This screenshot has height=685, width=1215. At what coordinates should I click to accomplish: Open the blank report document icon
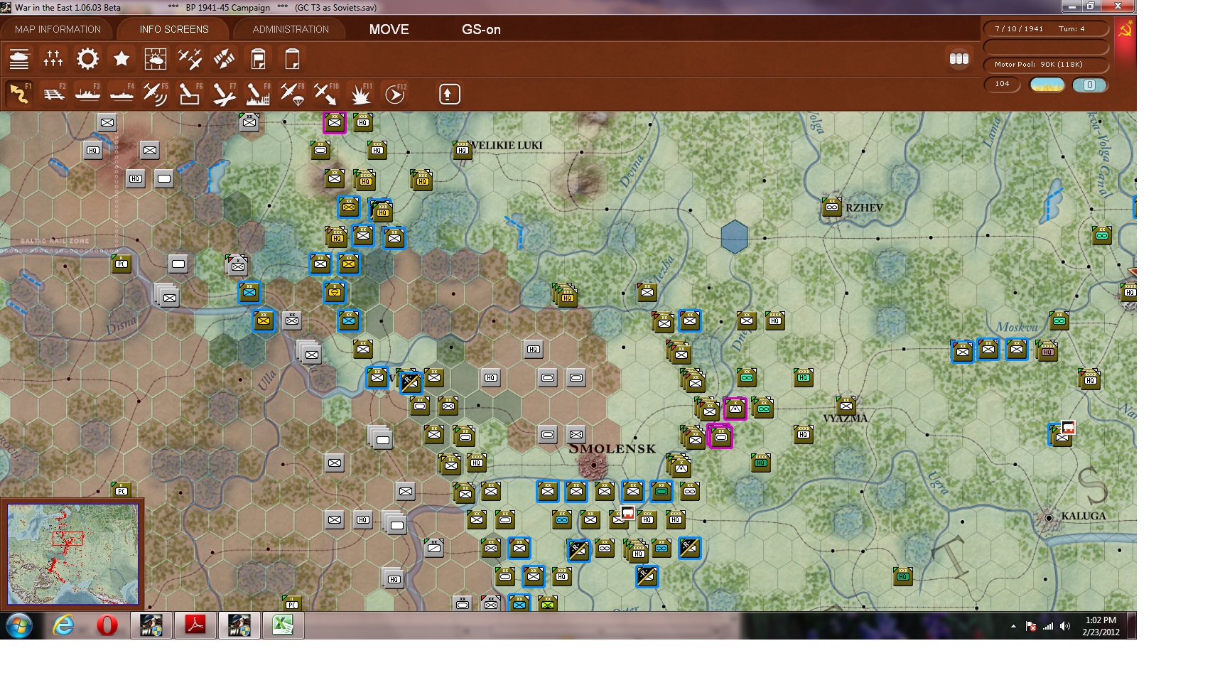(292, 59)
